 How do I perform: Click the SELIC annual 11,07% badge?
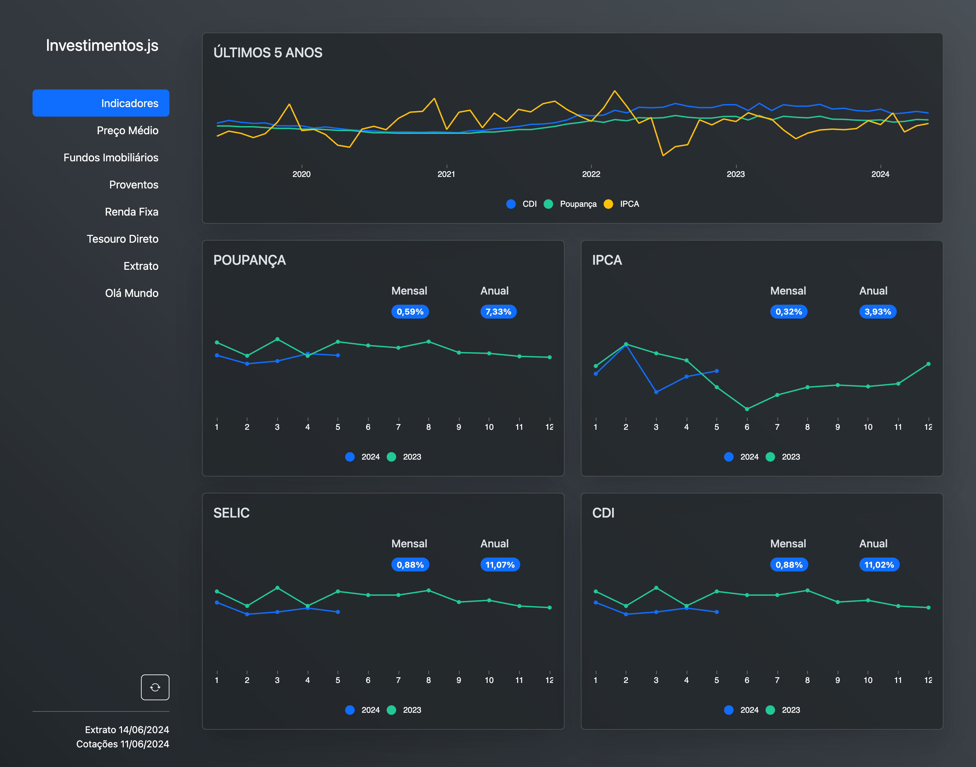tap(500, 564)
